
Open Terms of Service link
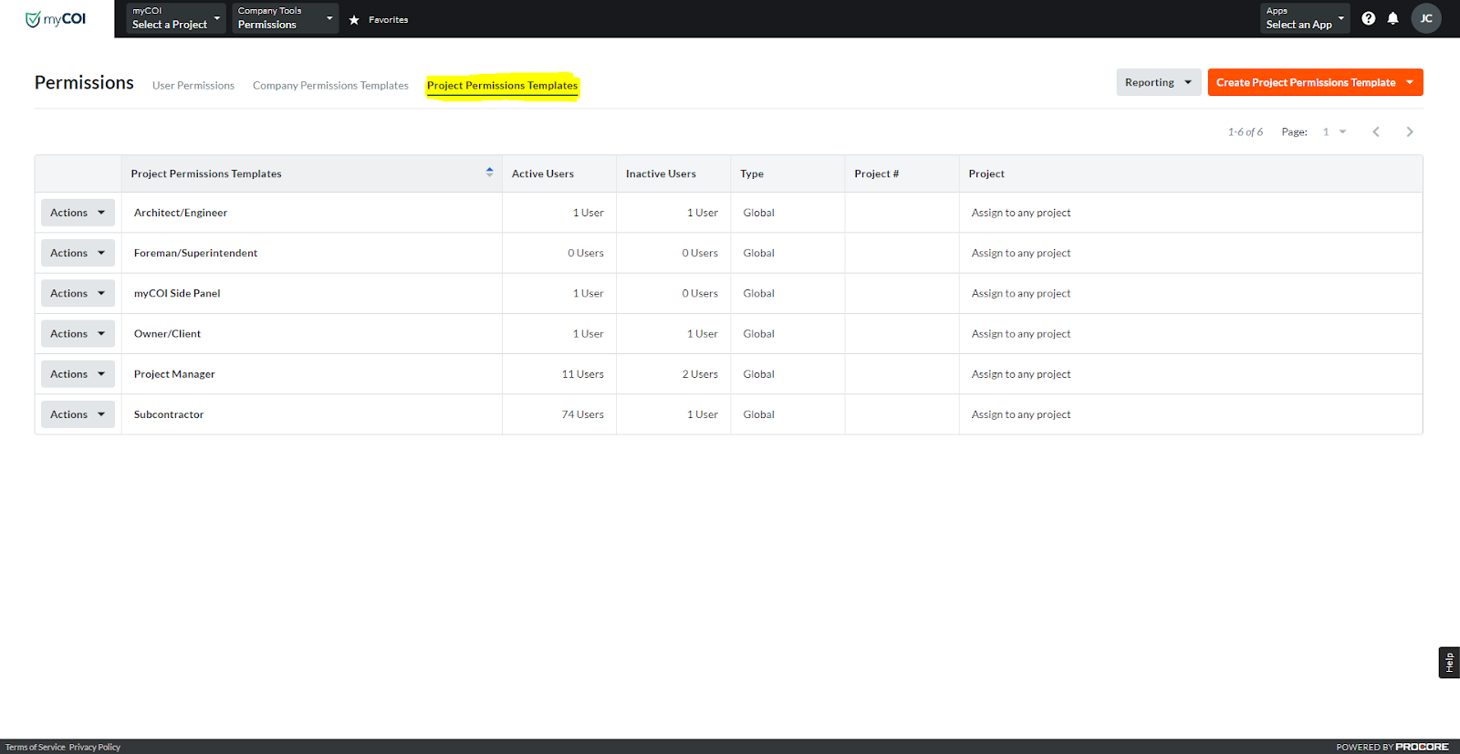coord(36,747)
